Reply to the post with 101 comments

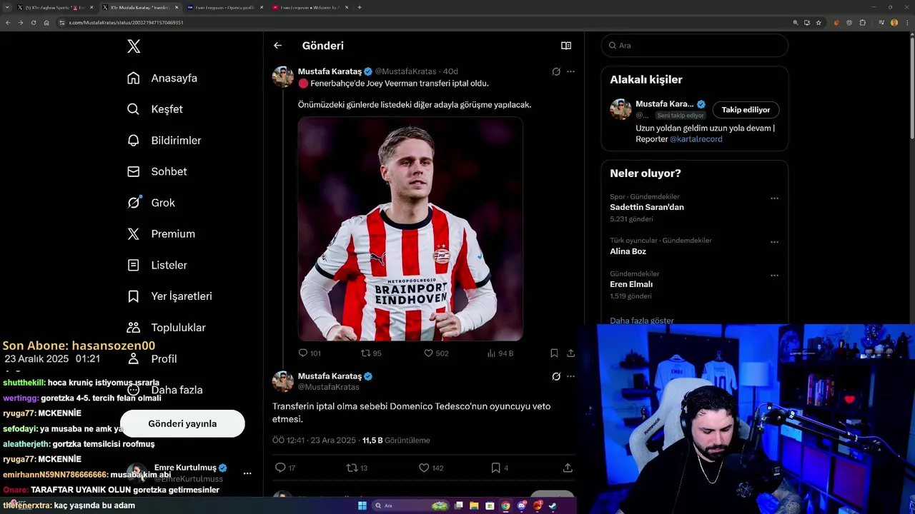pos(310,353)
